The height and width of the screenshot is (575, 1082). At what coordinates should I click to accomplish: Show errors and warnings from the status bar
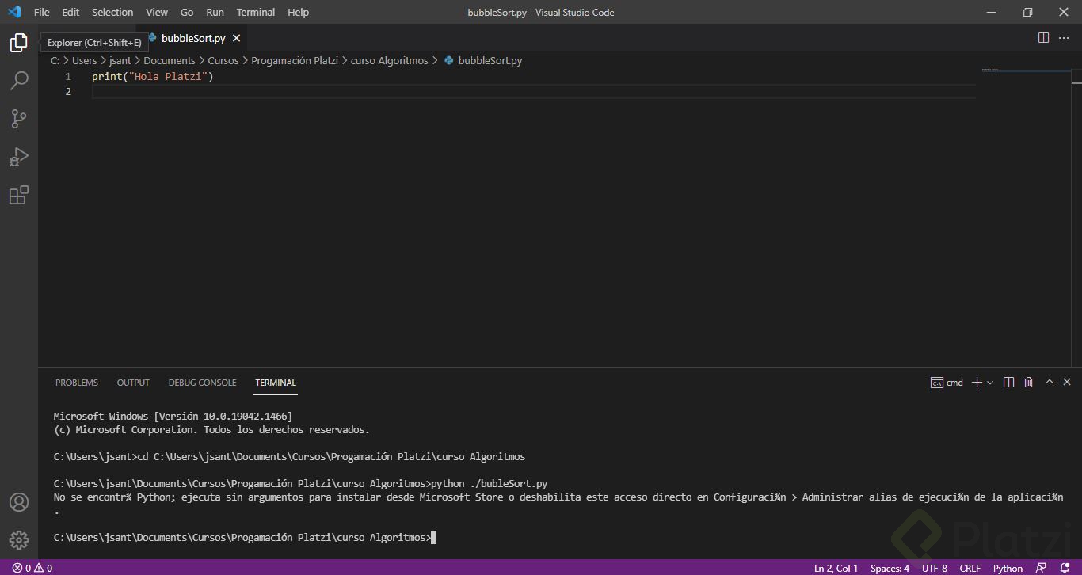[x=32, y=568]
